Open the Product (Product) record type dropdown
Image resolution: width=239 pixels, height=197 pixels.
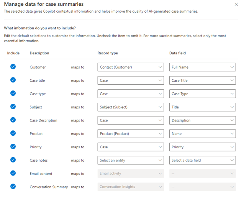(131, 134)
